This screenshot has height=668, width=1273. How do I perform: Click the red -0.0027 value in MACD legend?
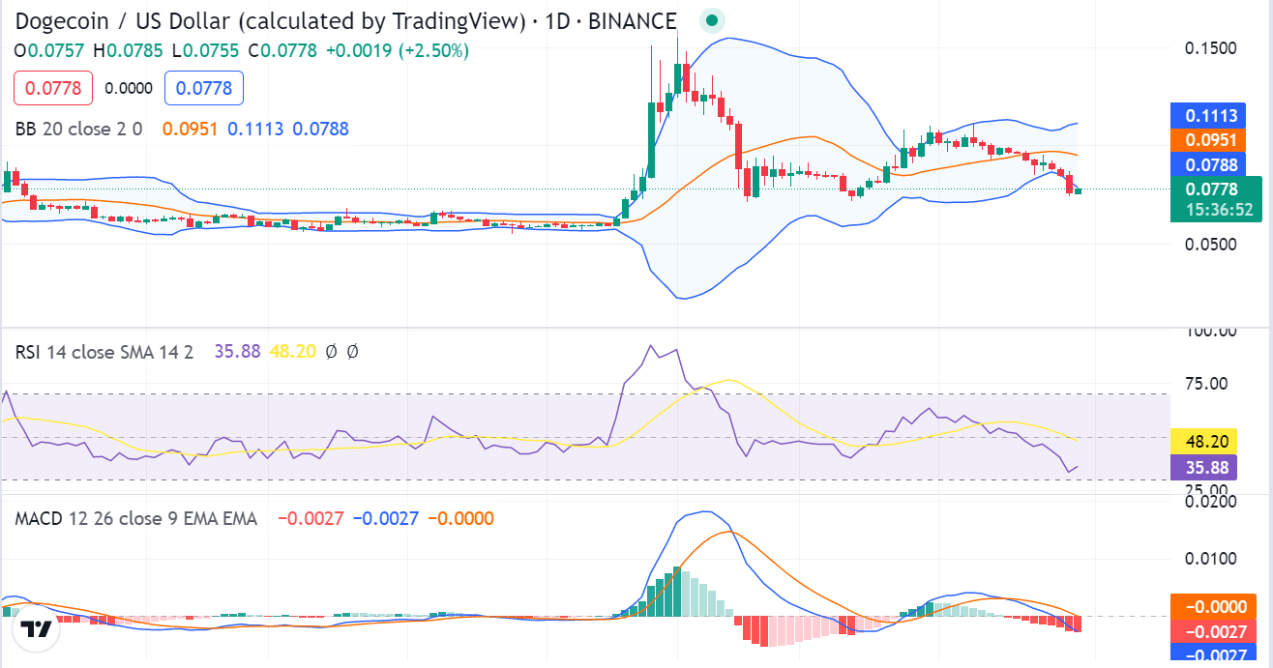(x=311, y=519)
